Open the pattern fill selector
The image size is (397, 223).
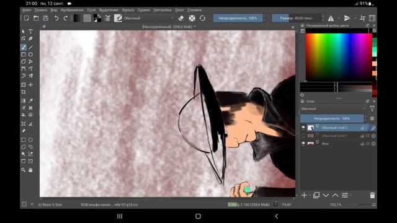pyautogui.click(x=87, y=18)
